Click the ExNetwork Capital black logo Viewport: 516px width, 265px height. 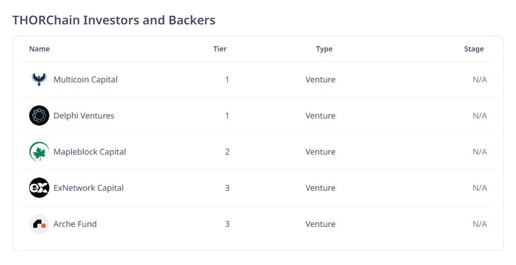tap(39, 188)
